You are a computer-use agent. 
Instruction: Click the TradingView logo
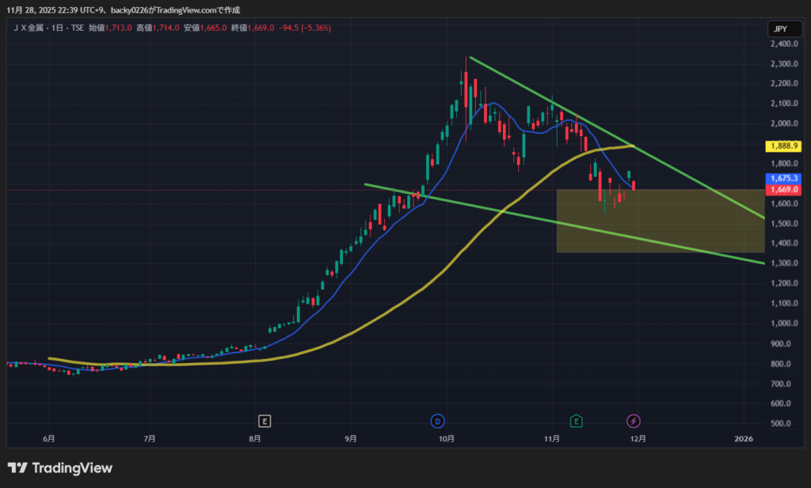[60, 467]
